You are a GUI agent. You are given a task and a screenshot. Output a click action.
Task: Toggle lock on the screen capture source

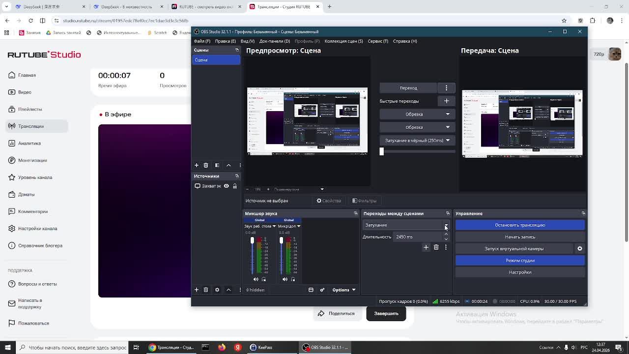click(235, 186)
